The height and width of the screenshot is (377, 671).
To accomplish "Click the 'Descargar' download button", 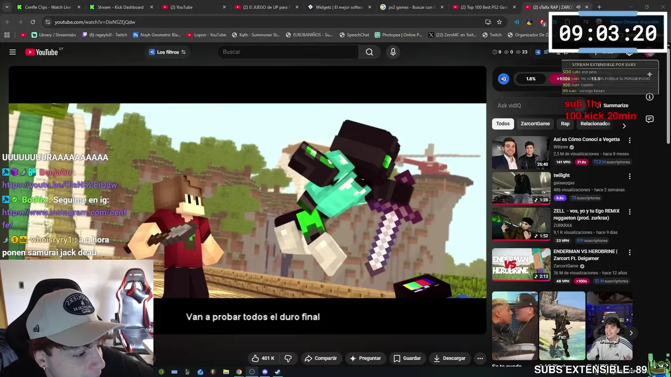I will 449,358.
